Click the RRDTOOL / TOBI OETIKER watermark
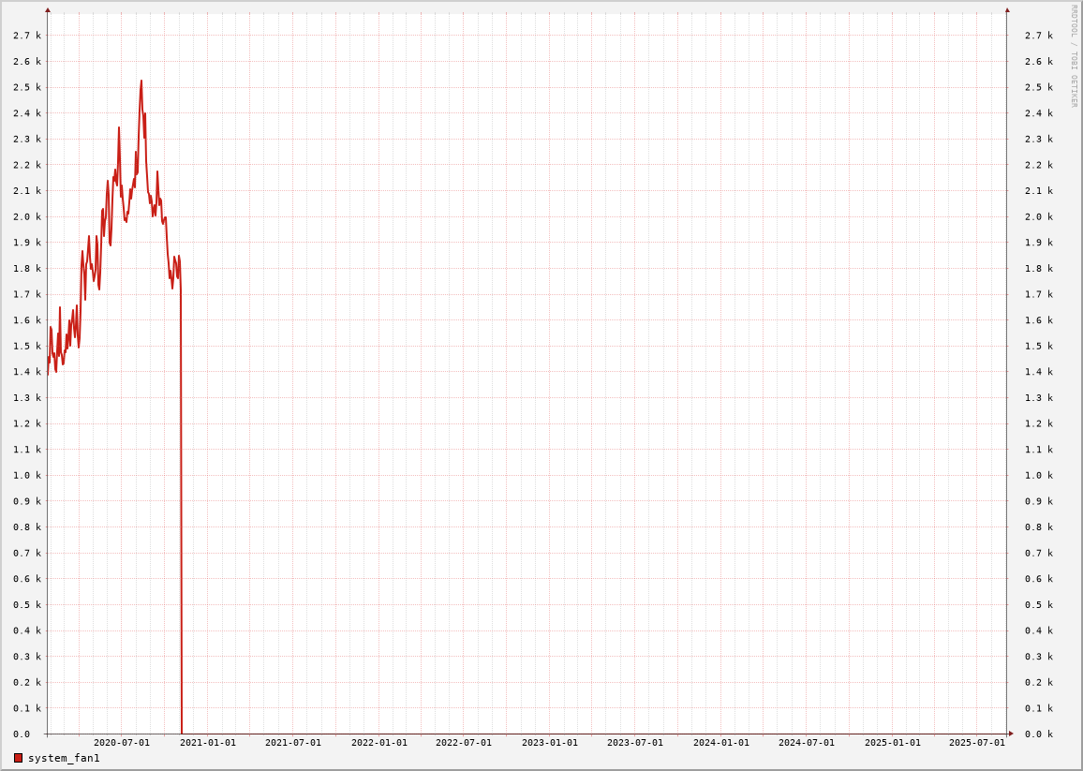Image resolution: width=1083 pixels, height=771 pixels. pos(1075,55)
